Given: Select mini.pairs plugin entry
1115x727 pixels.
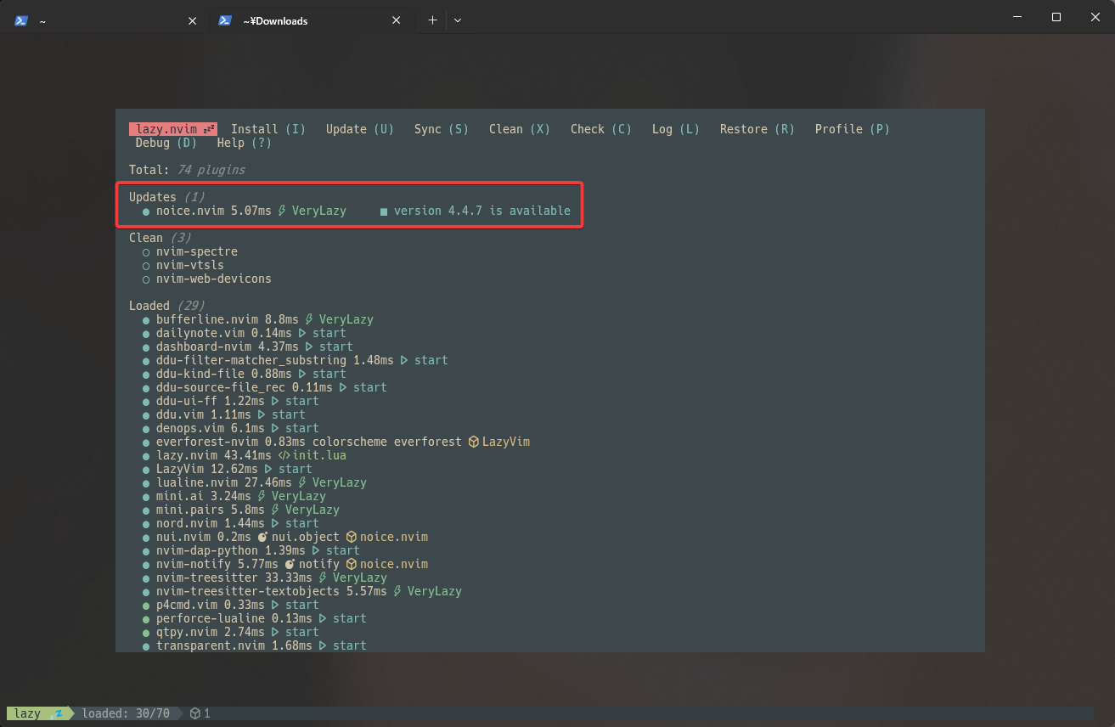Looking at the screenshot, I should 190,510.
